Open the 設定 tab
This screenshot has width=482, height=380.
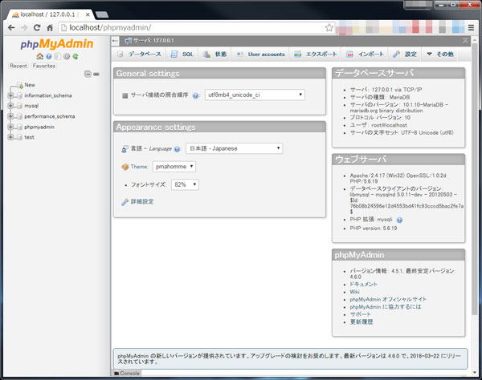[x=405, y=55]
